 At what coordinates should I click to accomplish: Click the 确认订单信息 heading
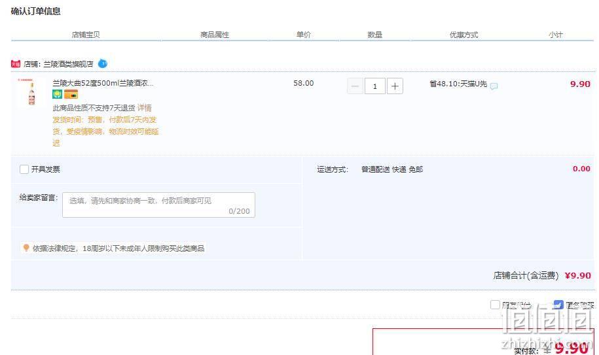point(35,11)
